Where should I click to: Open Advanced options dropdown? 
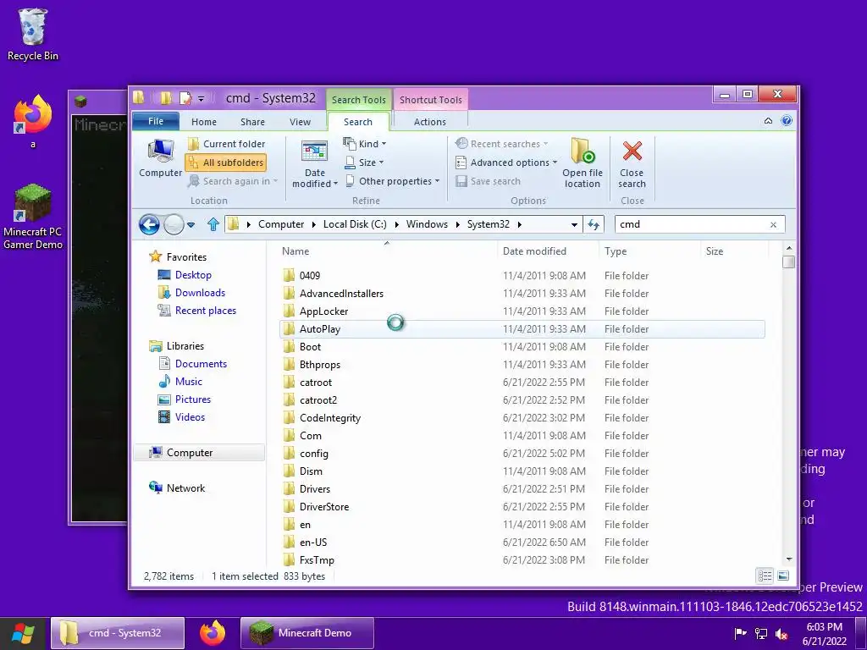[506, 162]
